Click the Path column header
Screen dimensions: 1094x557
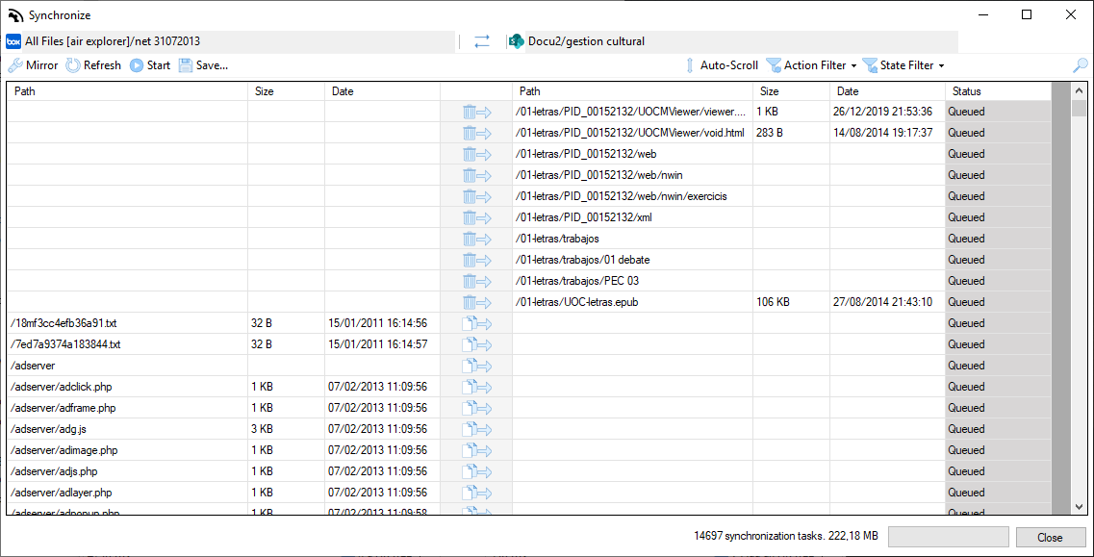pyautogui.click(x=125, y=90)
